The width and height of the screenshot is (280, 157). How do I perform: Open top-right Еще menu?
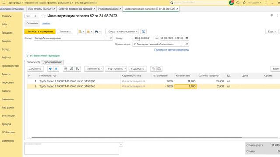271,31
